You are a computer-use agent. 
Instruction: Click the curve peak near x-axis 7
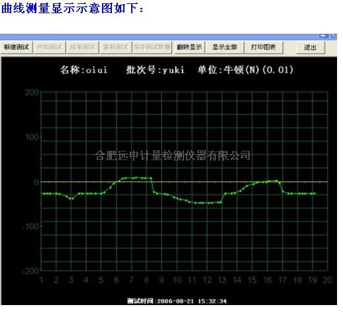(x=136, y=177)
